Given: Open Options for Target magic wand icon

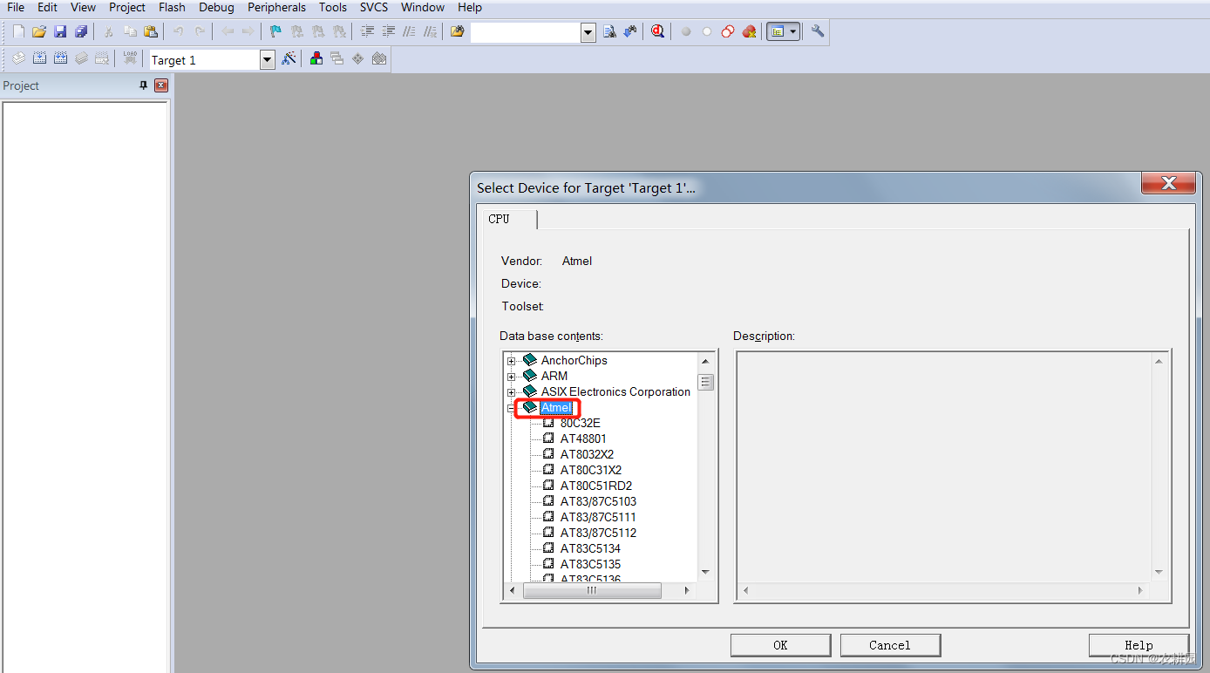Looking at the screenshot, I should click(x=289, y=58).
